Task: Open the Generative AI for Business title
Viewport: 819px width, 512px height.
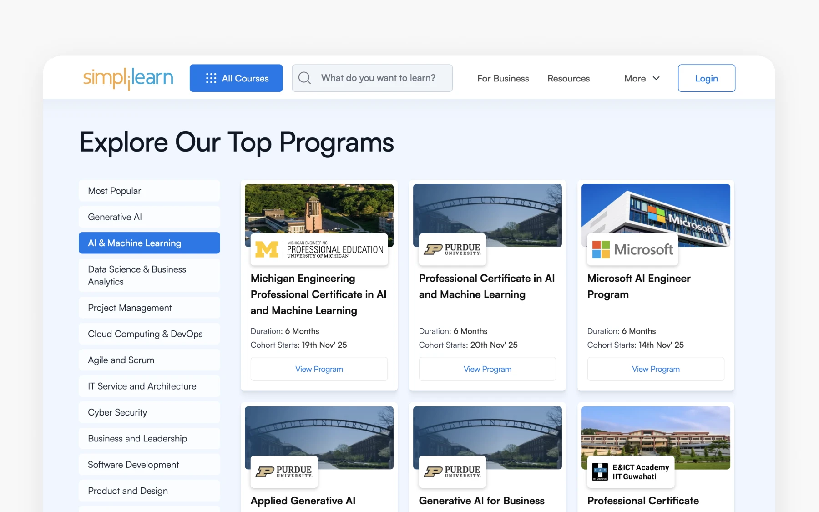Action: coord(482,501)
